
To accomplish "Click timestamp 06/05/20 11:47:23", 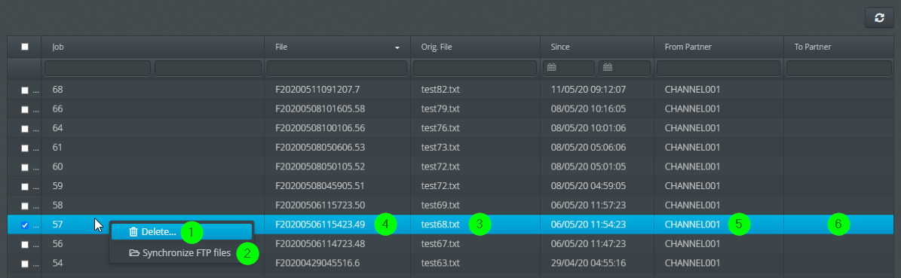I will coord(588,243).
